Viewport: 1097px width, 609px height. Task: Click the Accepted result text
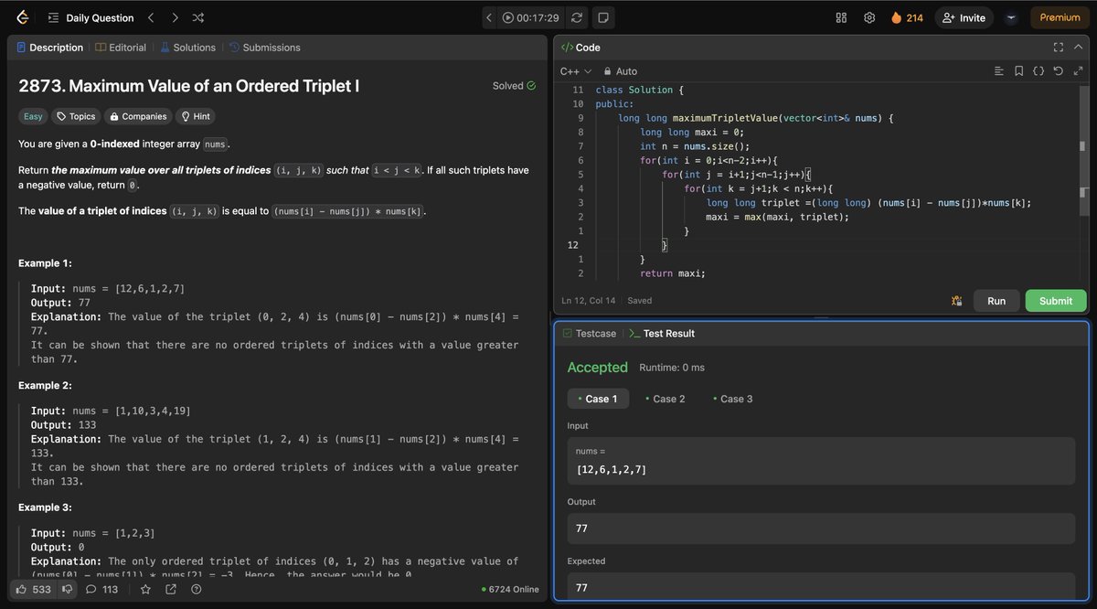pos(598,368)
